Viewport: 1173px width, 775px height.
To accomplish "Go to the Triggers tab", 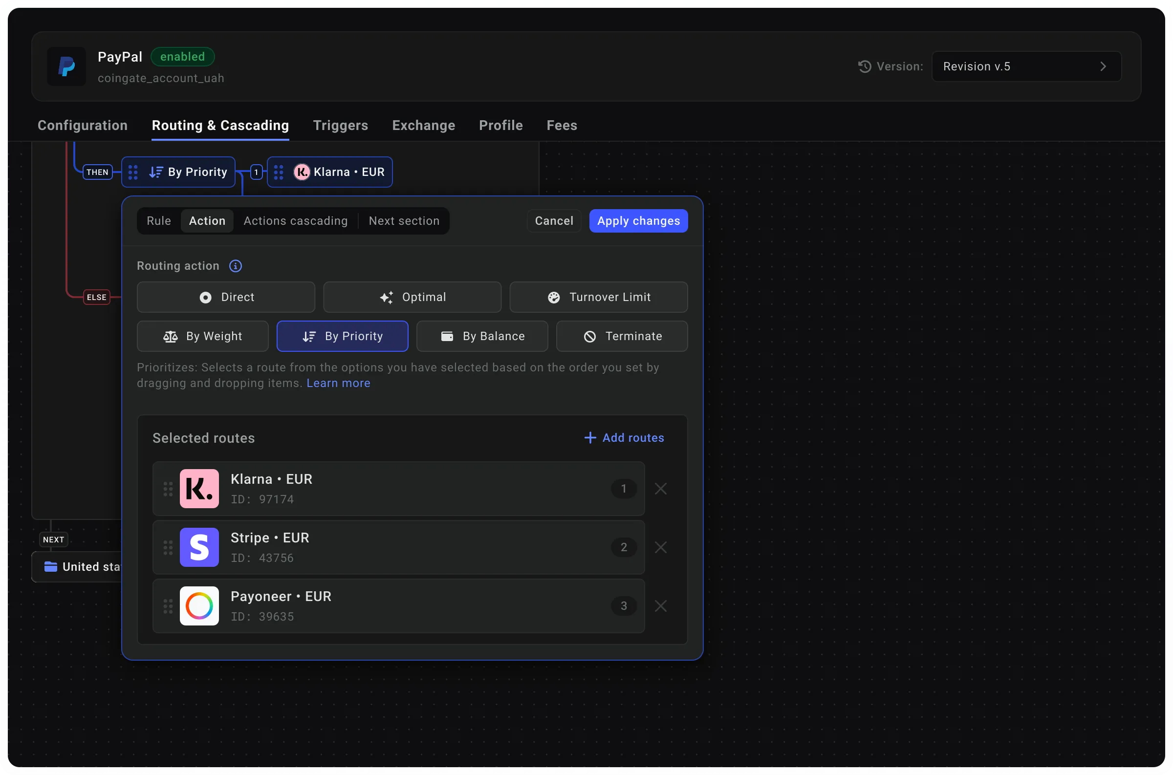I will click(x=341, y=126).
